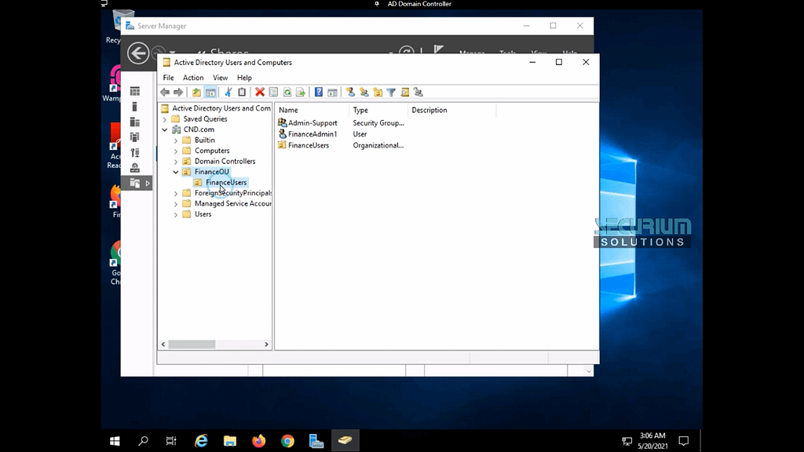Open File and Storage Services sidebar icon
Viewport: 804px width, 452px height.
coord(135,183)
